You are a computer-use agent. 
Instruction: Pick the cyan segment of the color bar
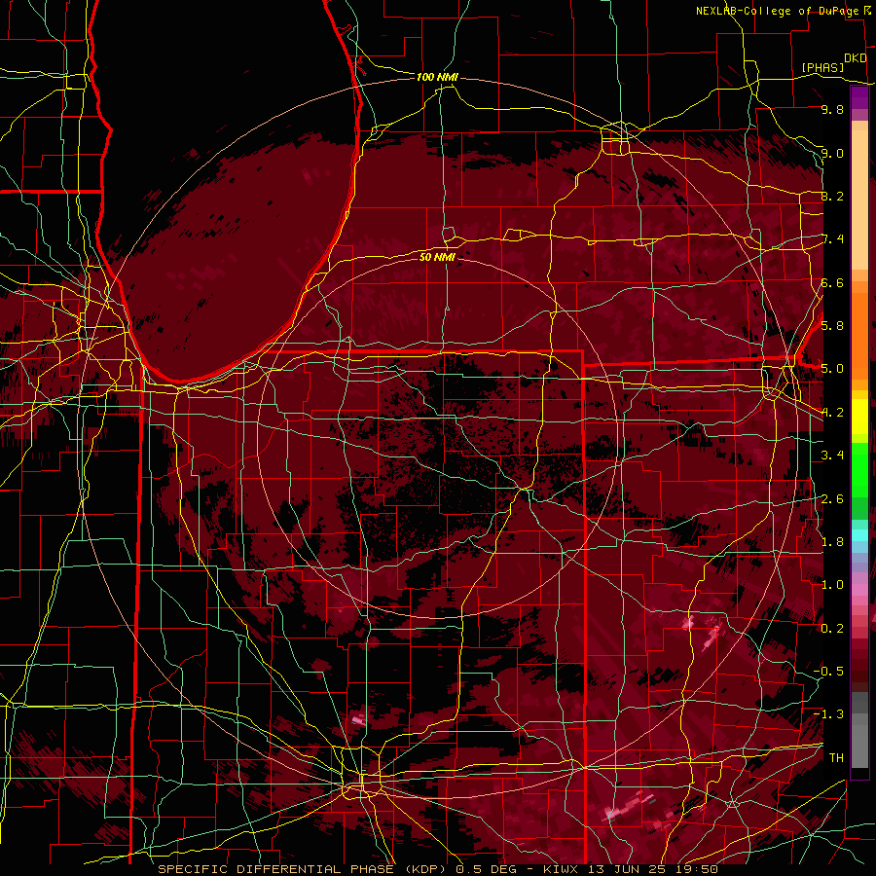click(x=859, y=534)
